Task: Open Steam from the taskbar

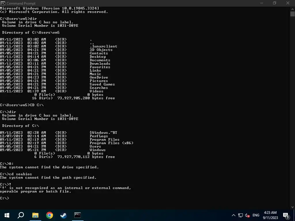Action: [x=63, y=215]
